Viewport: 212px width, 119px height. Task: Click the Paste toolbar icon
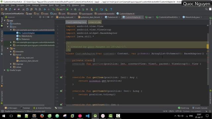pyautogui.click(x=31, y=9)
